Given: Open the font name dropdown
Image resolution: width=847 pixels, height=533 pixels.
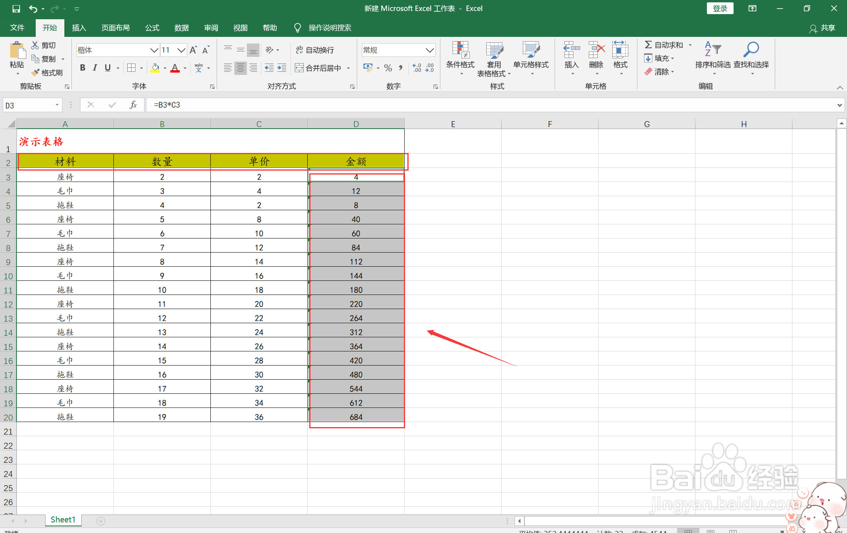Looking at the screenshot, I should click(x=154, y=50).
